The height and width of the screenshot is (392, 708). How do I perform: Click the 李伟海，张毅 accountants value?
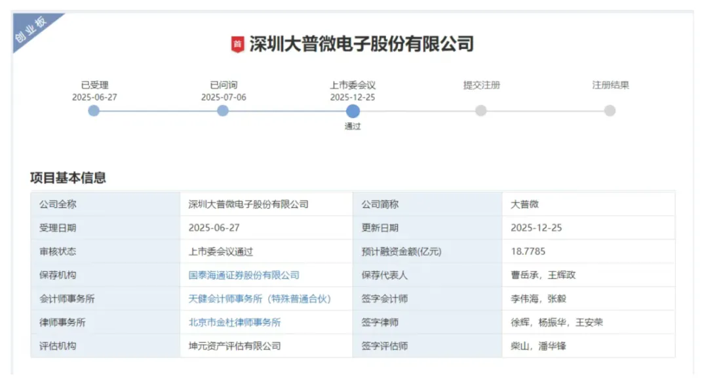pyautogui.click(x=538, y=298)
